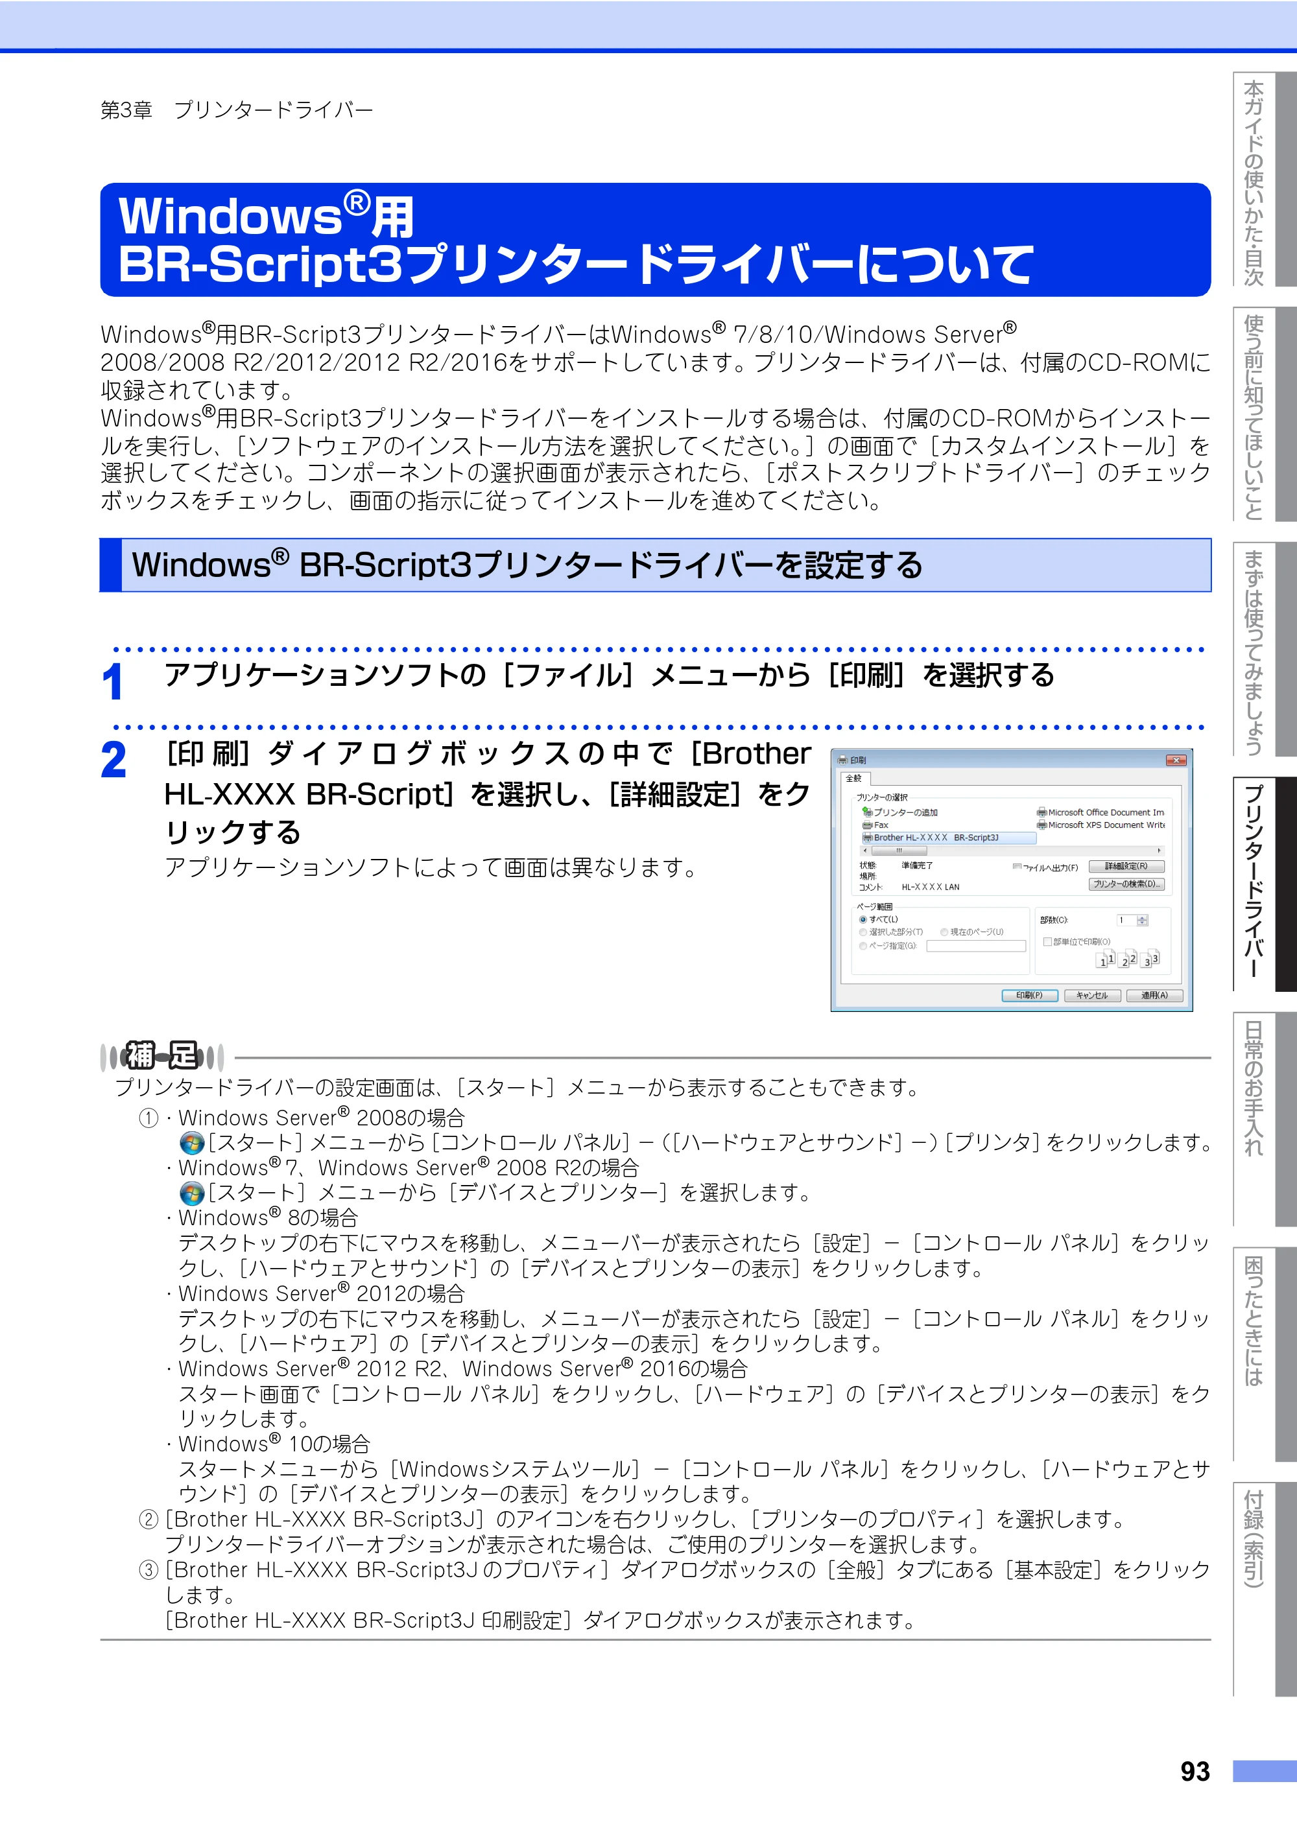Click the 詳細設定(R) button
The height and width of the screenshot is (1832, 1297).
point(1126,866)
